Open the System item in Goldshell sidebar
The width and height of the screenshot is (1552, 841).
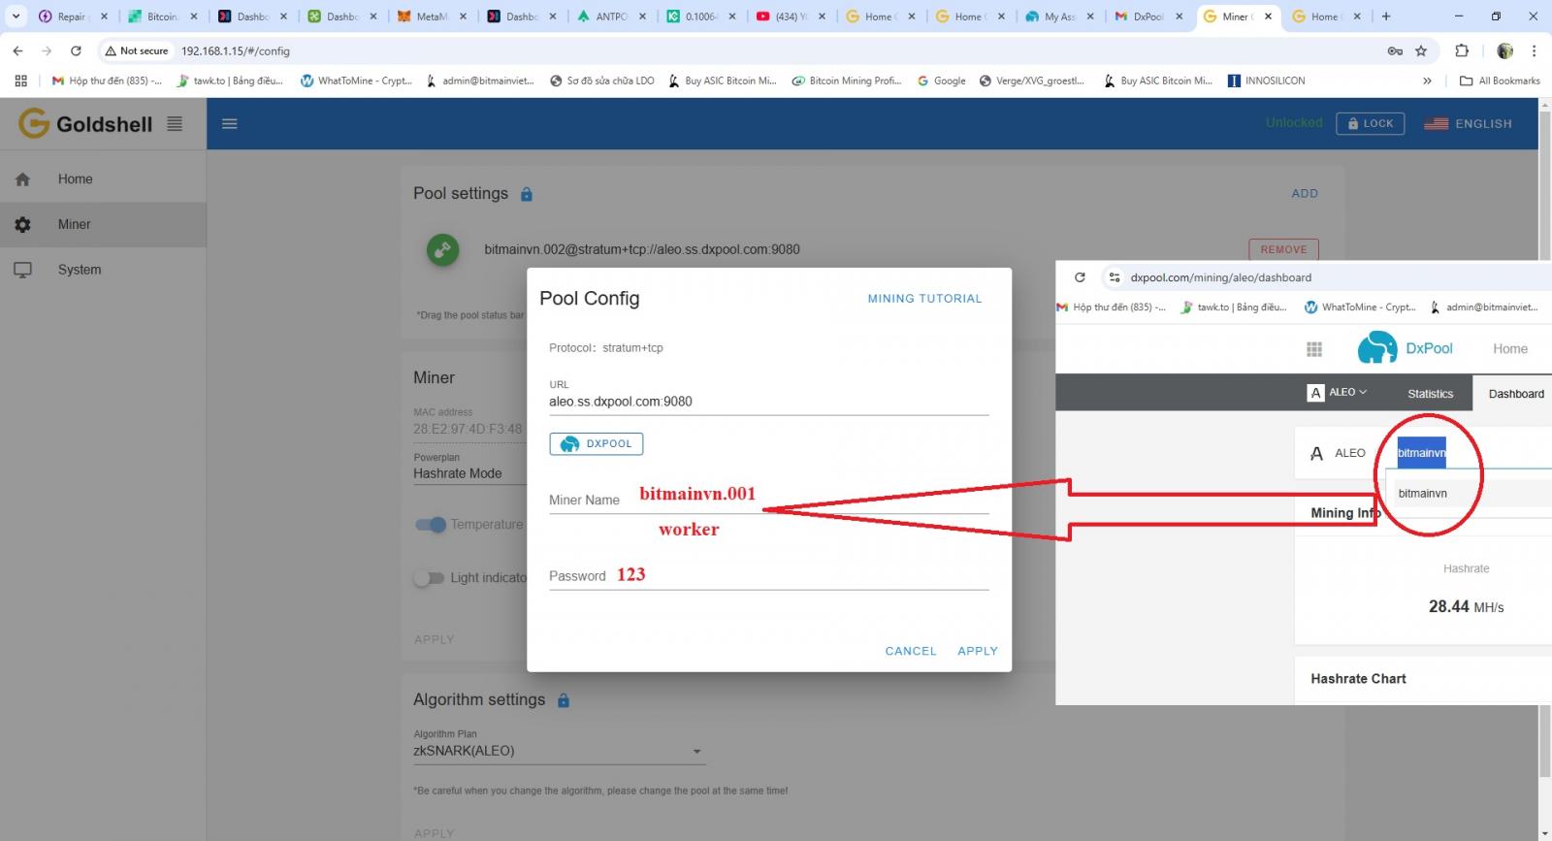click(x=103, y=270)
